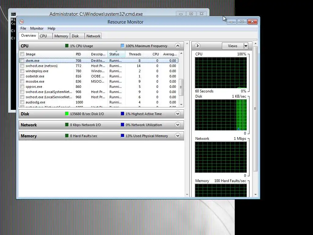The width and height of the screenshot is (313, 235).
Task: Collapse the CPU section chevron
Action: pos(178,46)
